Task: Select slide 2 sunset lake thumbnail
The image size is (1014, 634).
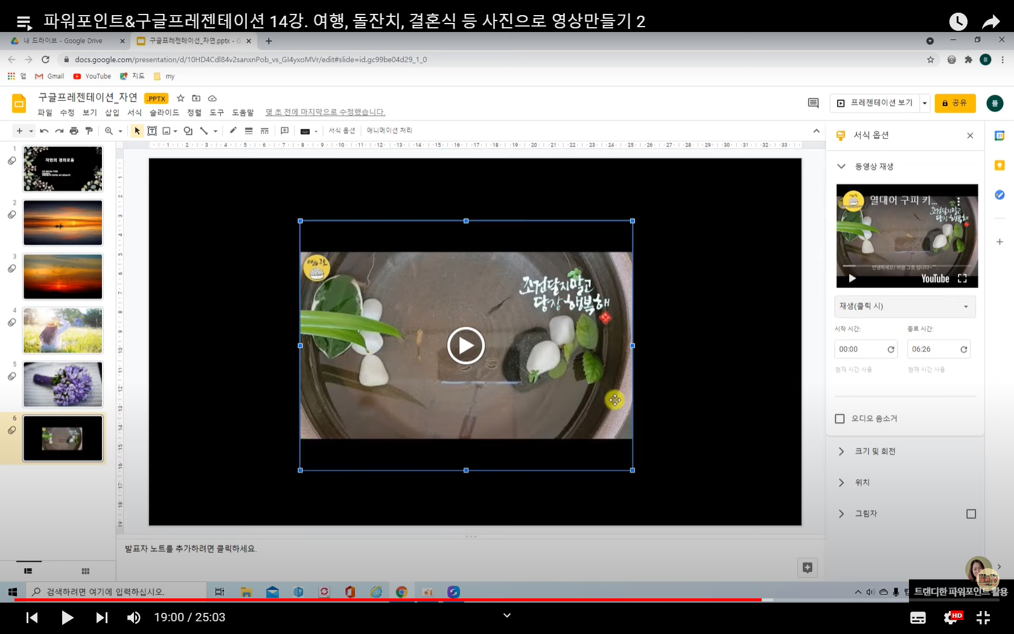Action: tap(63, 223)
